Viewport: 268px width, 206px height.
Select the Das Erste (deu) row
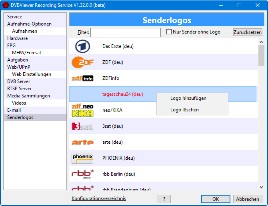coord(163,46)
